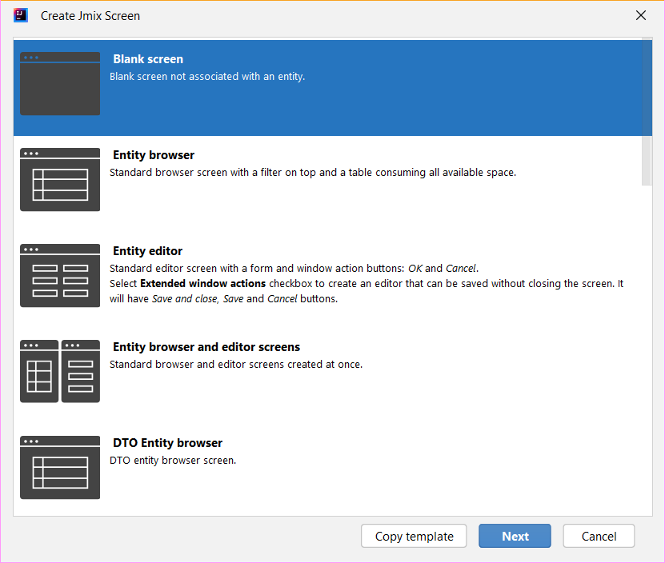Click the 'Blank screen' title text
Viewport: 665px width, 563px height.
tap(148, 59)
